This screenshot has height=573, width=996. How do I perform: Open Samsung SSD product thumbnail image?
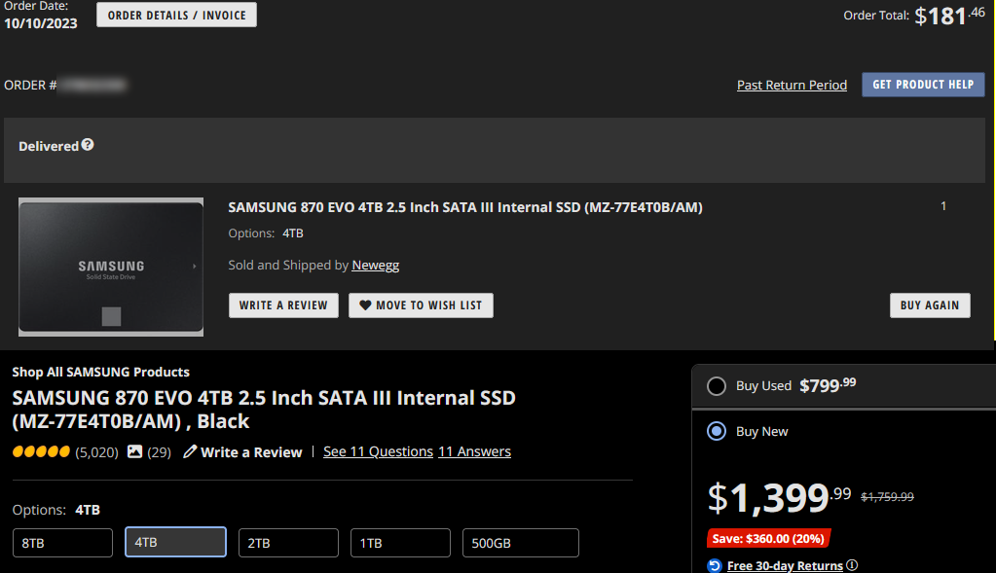pyautogui.click(x=111, y=267)
